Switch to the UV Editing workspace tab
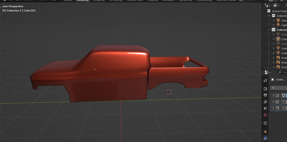The width and height of the screenshot is (287, 142). [115, 1]
